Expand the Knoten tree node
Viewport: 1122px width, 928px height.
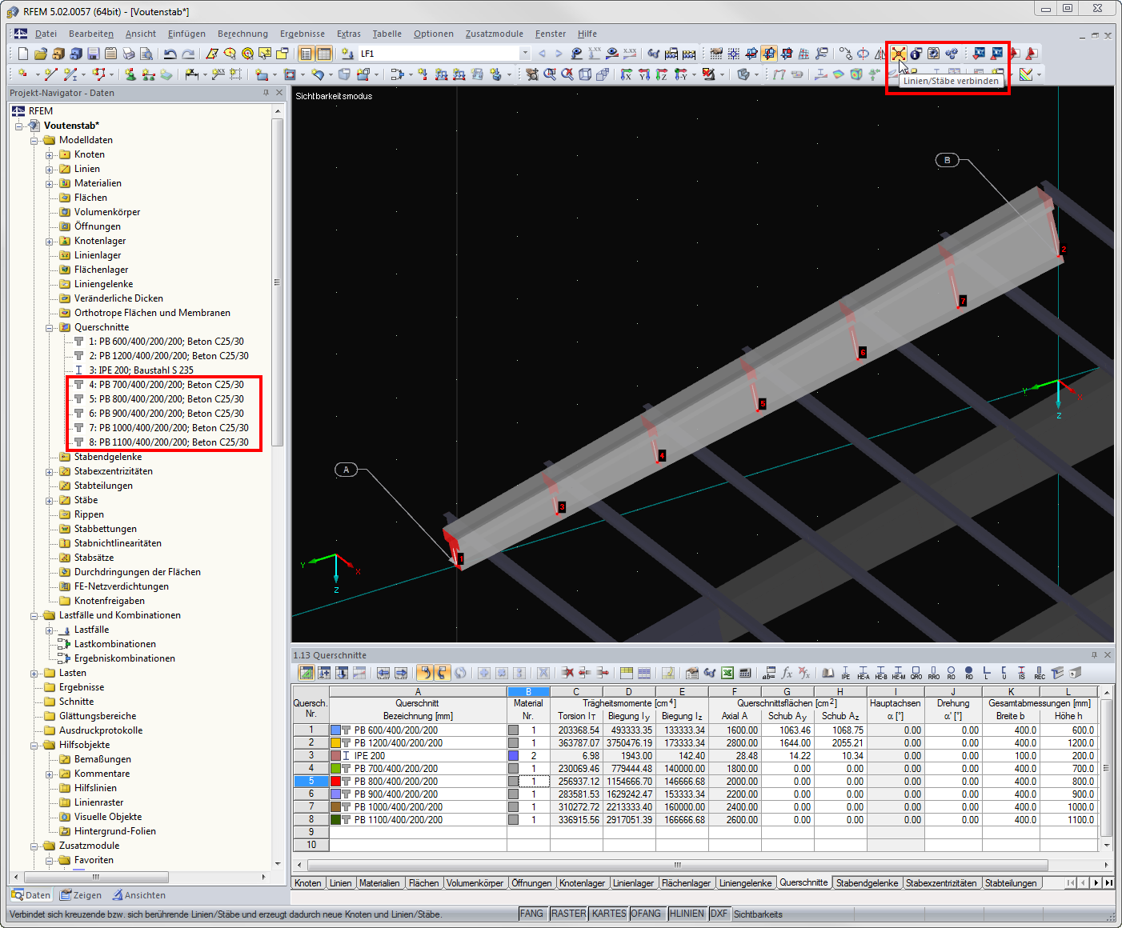(x=50, y=154)
